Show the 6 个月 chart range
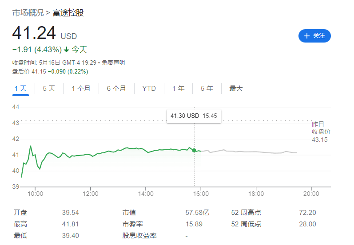This screenshot has height=245, width=354. 116,89
